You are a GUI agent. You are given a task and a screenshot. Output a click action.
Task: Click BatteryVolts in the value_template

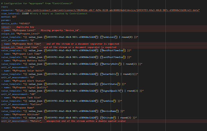pos(111,64)
